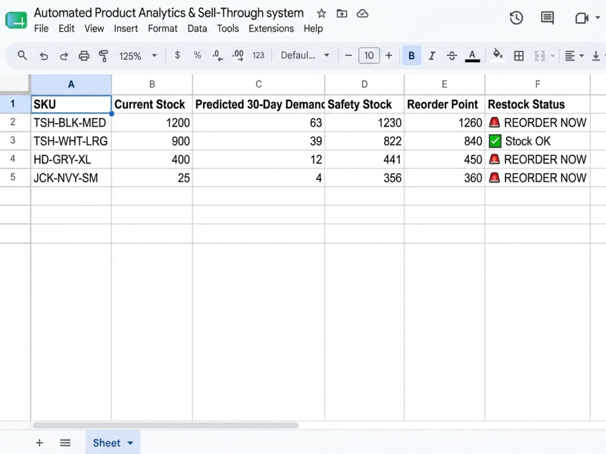Open version history clock icon
The width and height of the screenshot is (606, 454).
516,18
